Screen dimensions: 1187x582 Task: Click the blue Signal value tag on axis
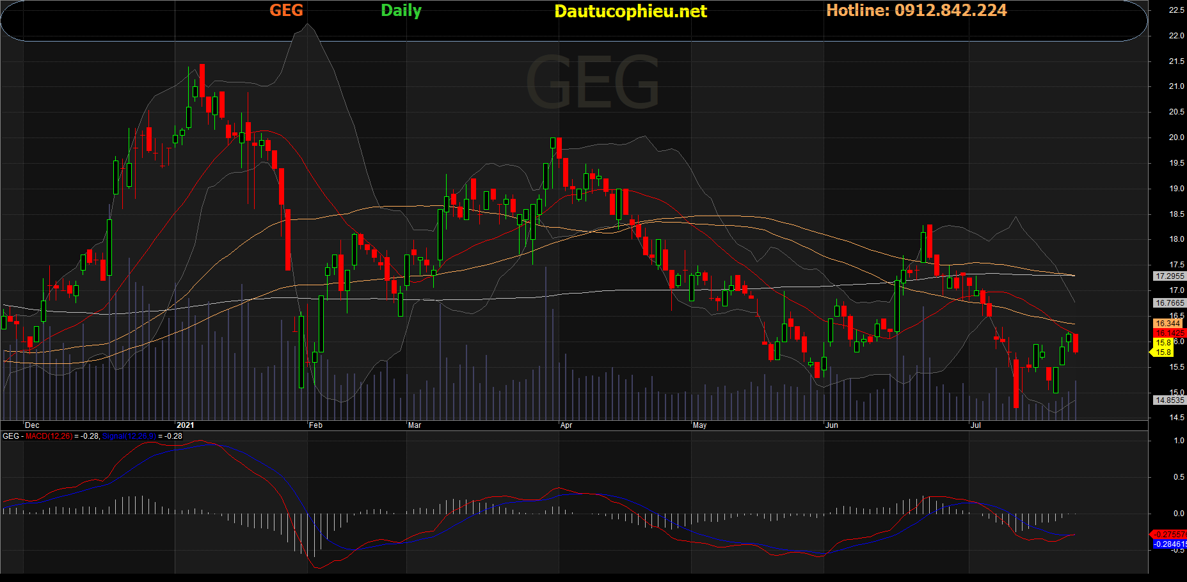[x=1169, y=544]
